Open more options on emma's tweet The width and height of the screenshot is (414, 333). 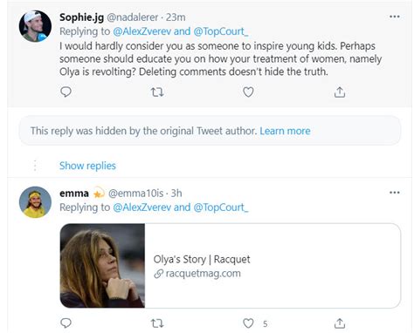click(395, 193)
